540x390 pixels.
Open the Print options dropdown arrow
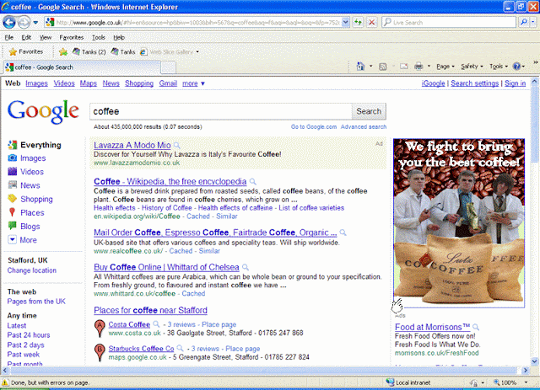[x=429, y=66]
